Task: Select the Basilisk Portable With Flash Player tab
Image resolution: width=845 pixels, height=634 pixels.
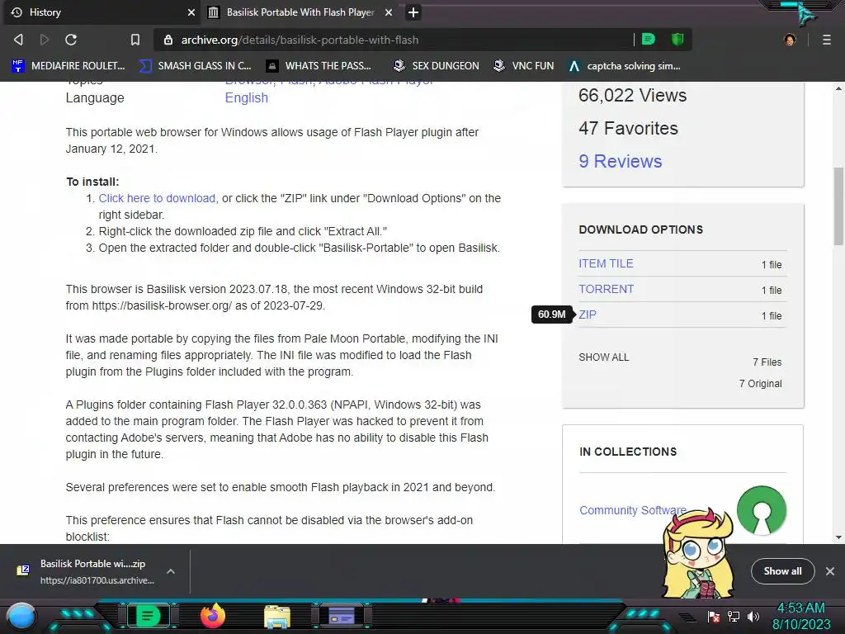Action: pos(300,12)
